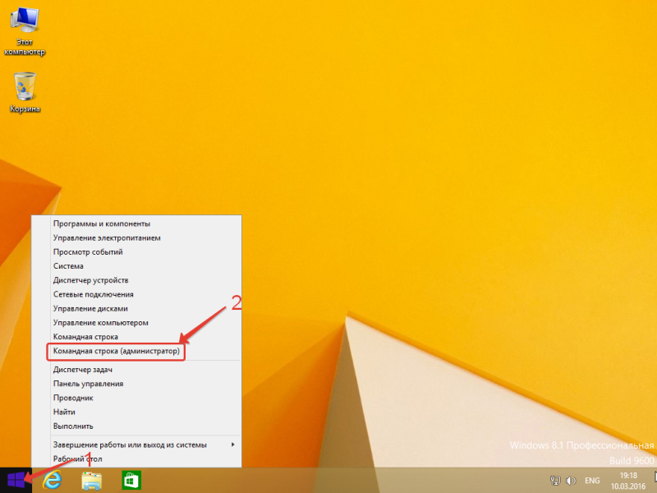
Task: Open Управление дисками
Action: pos(90,308)
